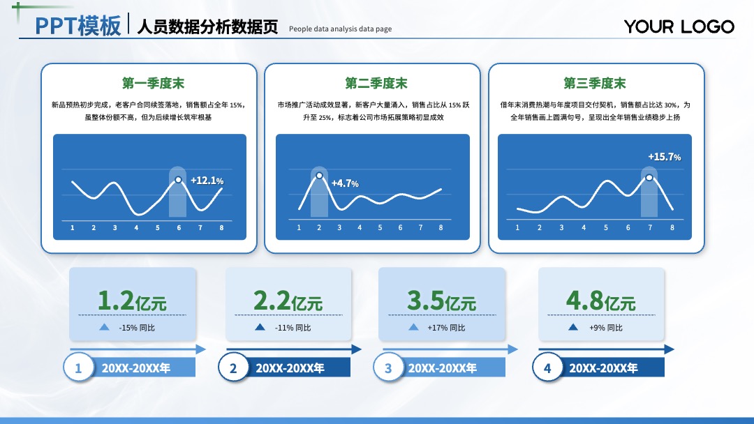The height and width of the screenshot is (424, 754).
Task: Click the arrow above badge 3 timeline bar
Action: [x=450, y=349]
